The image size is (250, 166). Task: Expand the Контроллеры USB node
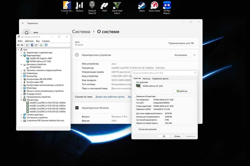pyautogui.click(x=21, y=82)
